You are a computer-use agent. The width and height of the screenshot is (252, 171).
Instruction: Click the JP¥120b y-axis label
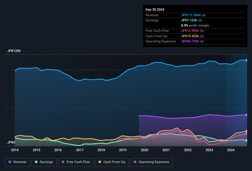tap(14, 51)
